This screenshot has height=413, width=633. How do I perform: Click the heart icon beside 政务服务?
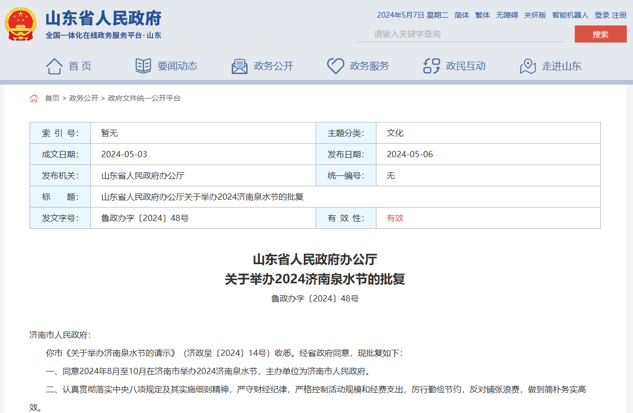click(335, 66)
